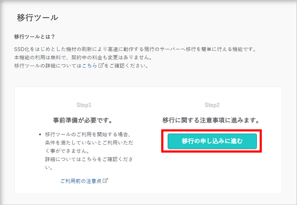The height and width of the screenshot is (205, 297).
Task: Select the 移行に関する注意事項に進みます。 heading
Action: [211, 120]
